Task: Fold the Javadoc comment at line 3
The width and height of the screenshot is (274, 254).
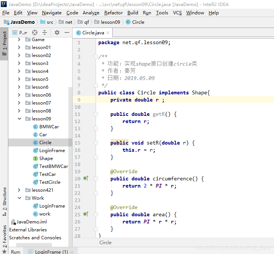Action: pyautogui.click(x=96, y=57)
